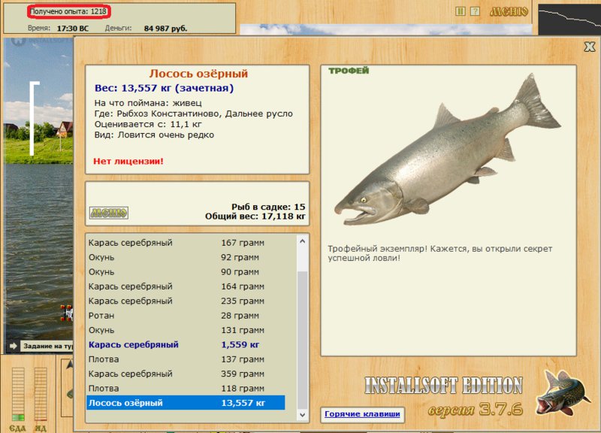This screenshot has height=433, width=601.
Task: Select the Окунь 90 грамм row
Action: click(x=186, y=272)
